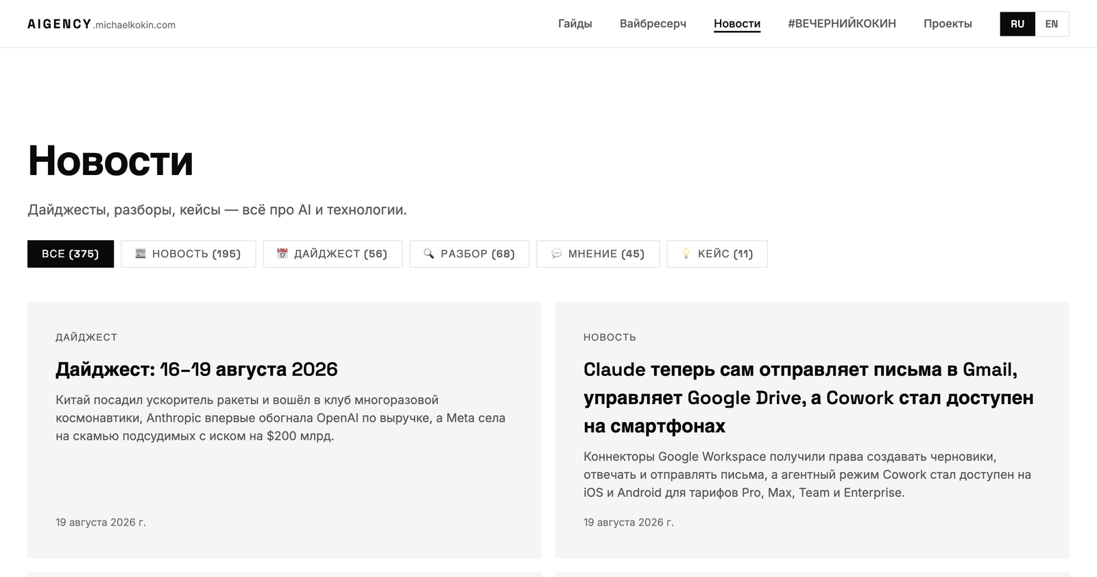Click the speech bubble icon on the МНЕНИЕ filter
1097x577 pixels.
[x=557, y=254]
